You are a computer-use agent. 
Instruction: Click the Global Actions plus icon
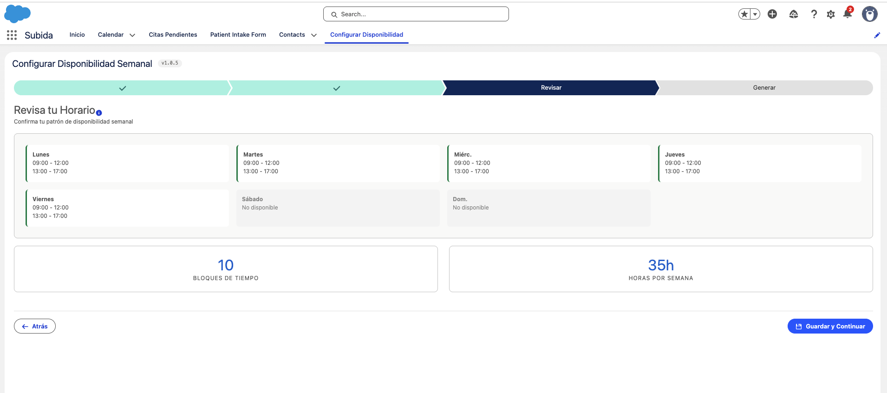pyautogui.click(x=772, y=14)
